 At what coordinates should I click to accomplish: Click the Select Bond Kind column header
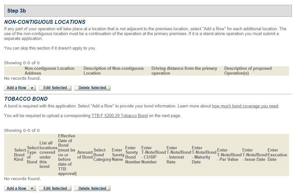[x=20, y=155]
